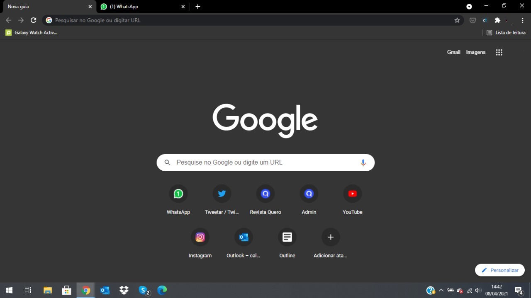Go forward to the next page
Viewport: 531px width, 298px height.
[x=21, y=20]
